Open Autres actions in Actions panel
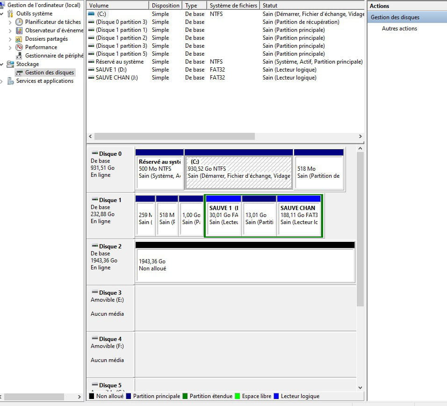Image resolution: width=447 pixels, height=406 pixels. [399, 29]
